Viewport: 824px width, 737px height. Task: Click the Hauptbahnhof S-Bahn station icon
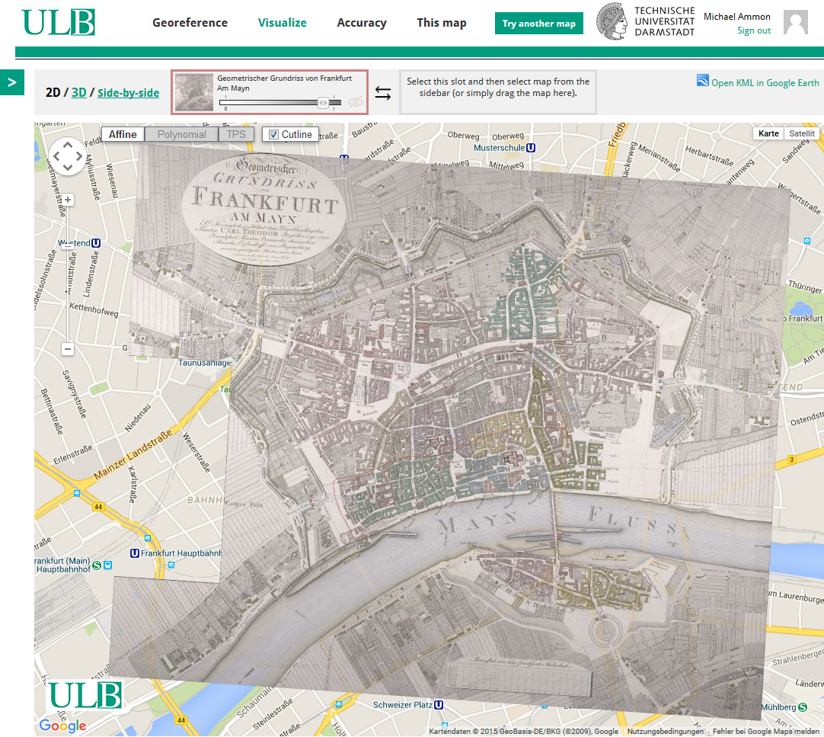97,566
